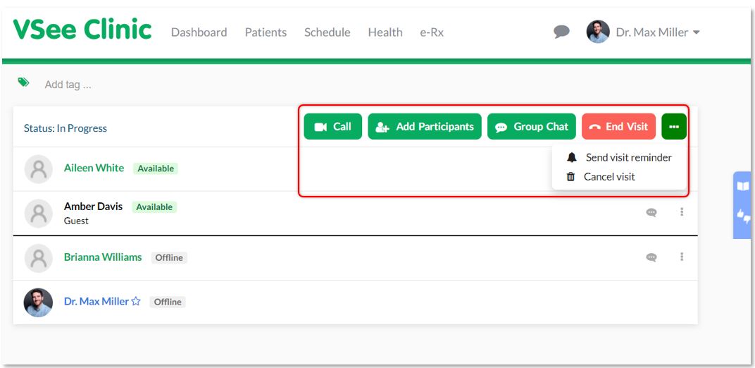The image size is (755, 368).
Task: Click the Add tag input field
Action: (68, 85)
